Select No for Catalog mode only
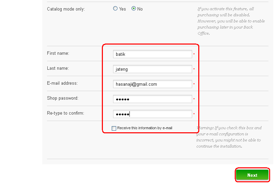 [x=134, y=9]
